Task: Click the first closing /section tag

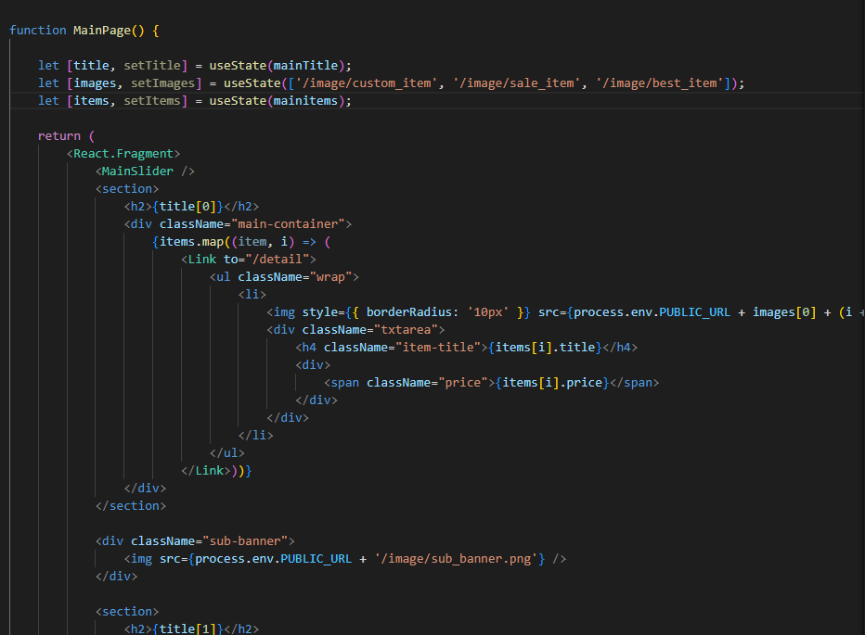Action: (131, 506)
